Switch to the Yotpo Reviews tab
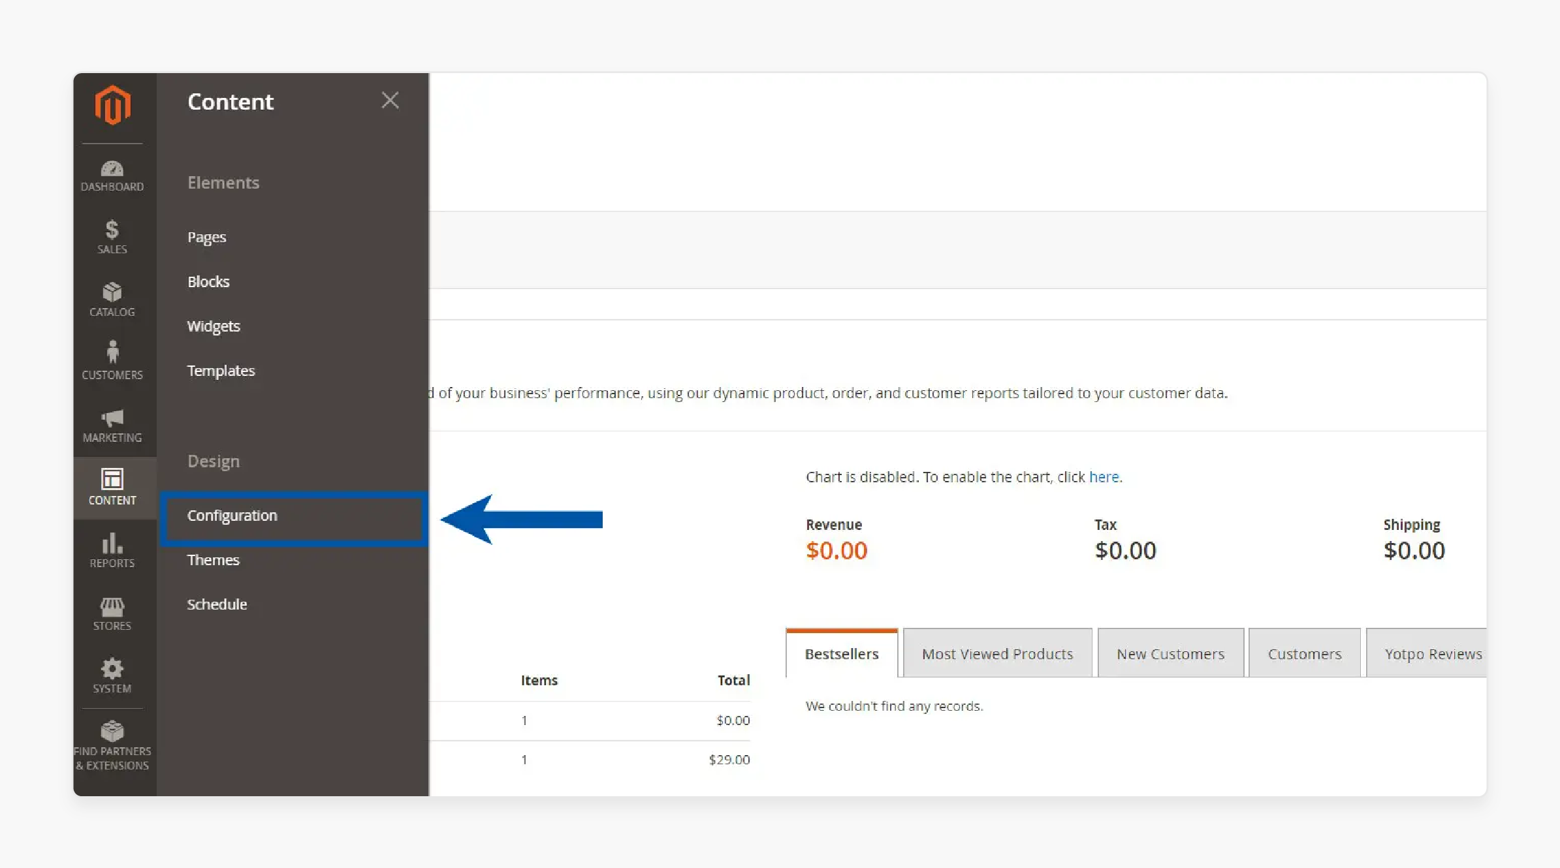 click(1427, 653)
